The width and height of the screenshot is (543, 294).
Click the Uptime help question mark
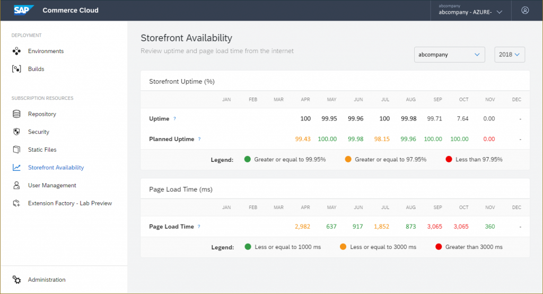[174, 119]
